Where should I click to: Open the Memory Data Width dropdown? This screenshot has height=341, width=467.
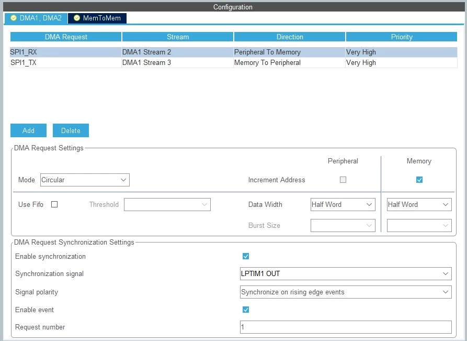(419, 205)
